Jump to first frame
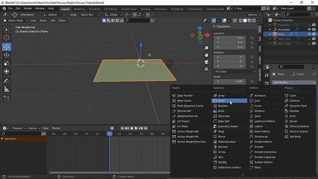This screenshot has height=179, width=318. [x=122, y=128]
